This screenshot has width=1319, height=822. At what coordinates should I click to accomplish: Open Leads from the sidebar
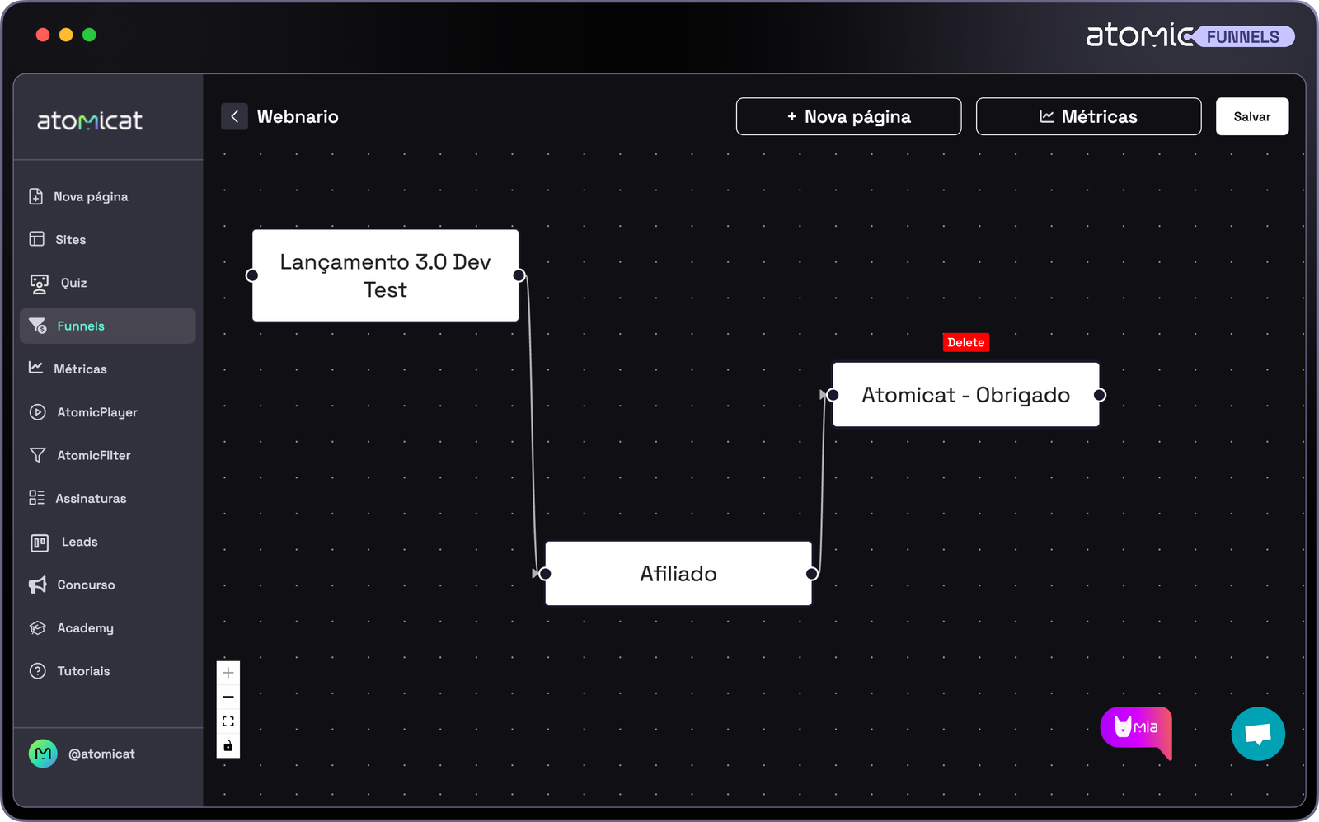(79, 542)
